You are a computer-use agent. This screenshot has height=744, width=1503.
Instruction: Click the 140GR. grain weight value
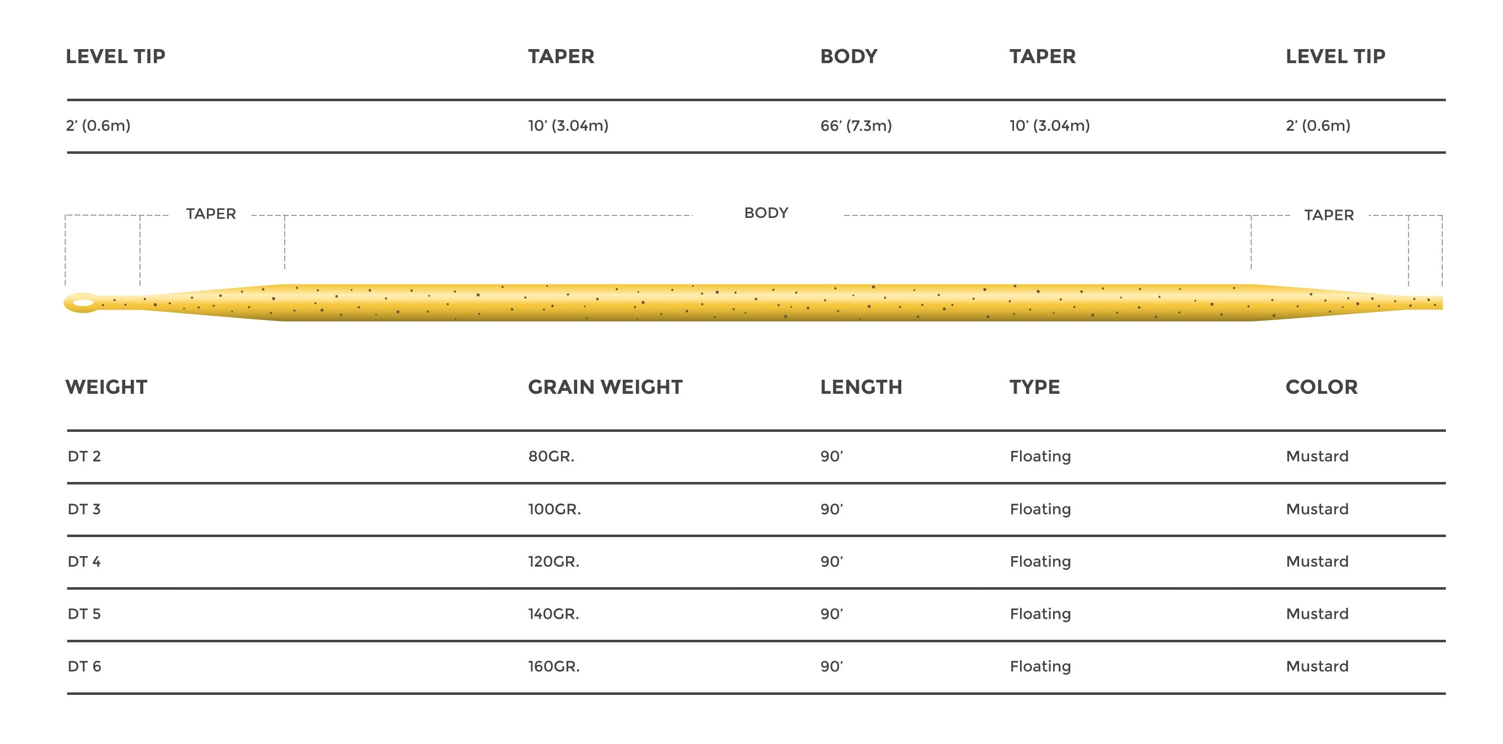point(553,614)
